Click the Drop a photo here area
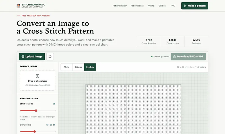Screen dimensions: 225x134 (x=38, y=80)
